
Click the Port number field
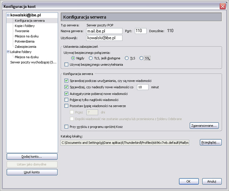pos(141,31)
